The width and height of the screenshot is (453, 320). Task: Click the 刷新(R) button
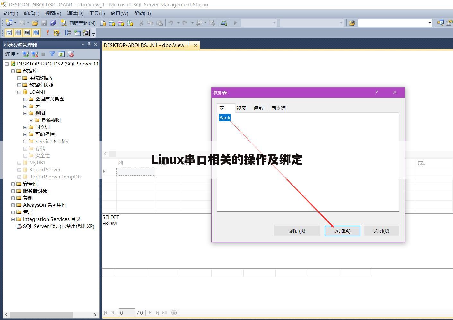coord(297,231)
